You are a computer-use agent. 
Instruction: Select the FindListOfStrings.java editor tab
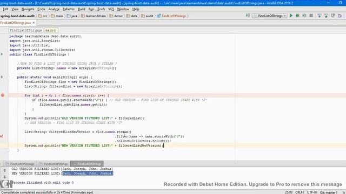click(x=16, y=23)
